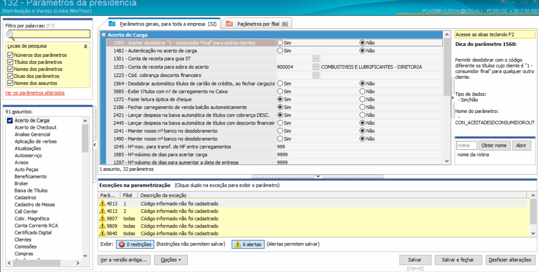The width and height of the screenshot is (539, 272).
Task: Select Conta Corrente RCA subject
Action: click(36, 226)
